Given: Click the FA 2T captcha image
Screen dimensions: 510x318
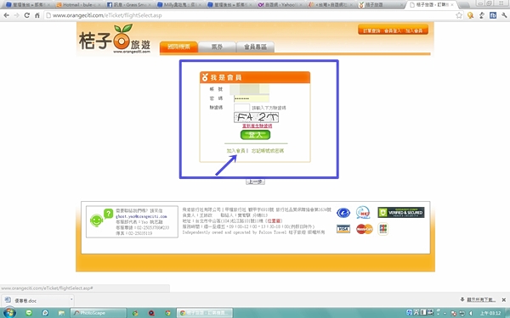Looking at the screenshot, I should coord(256,117).
